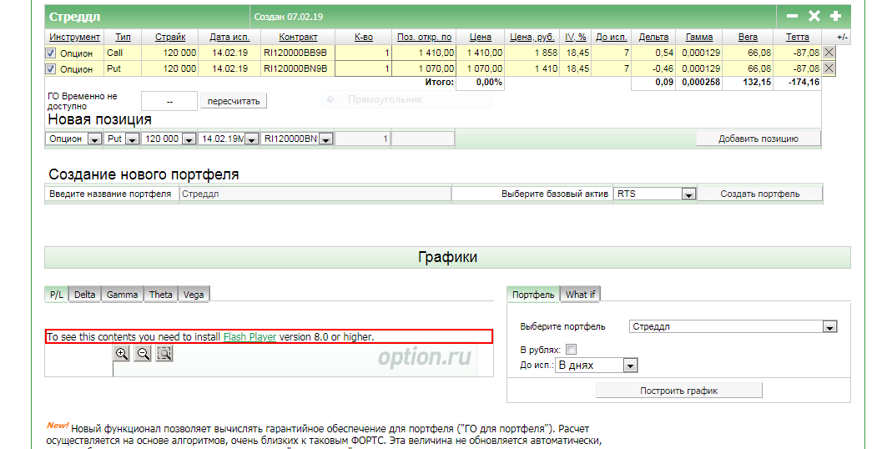The image size is (887, 449).
Task: Sort by the Гамма column header
Action: [699, 37]
